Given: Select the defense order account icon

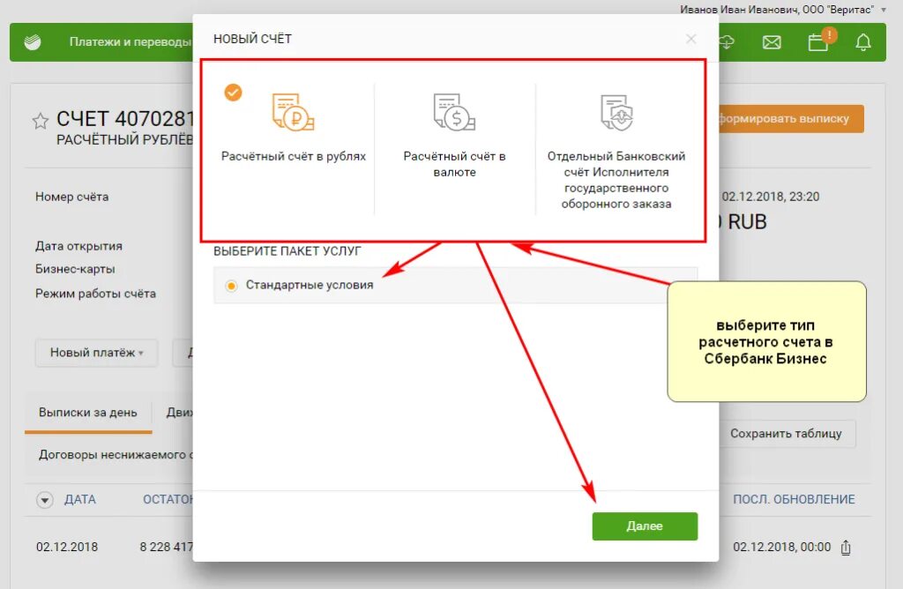Looking at the screenshot, I should point(616,112).
